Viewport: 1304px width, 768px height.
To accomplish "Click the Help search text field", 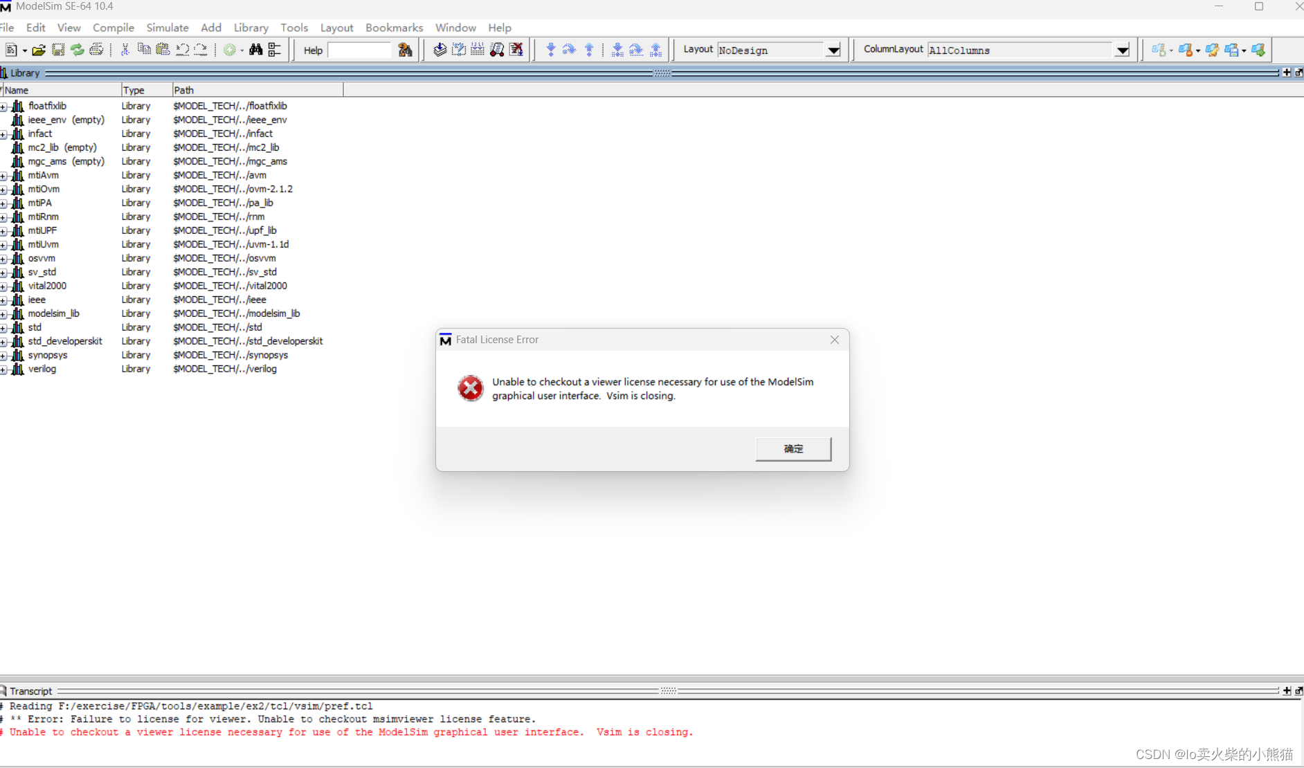I will tap(359, 50).
